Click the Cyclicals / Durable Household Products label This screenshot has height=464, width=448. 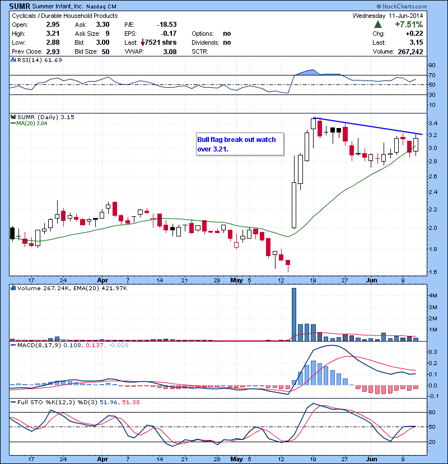(65, 16)
